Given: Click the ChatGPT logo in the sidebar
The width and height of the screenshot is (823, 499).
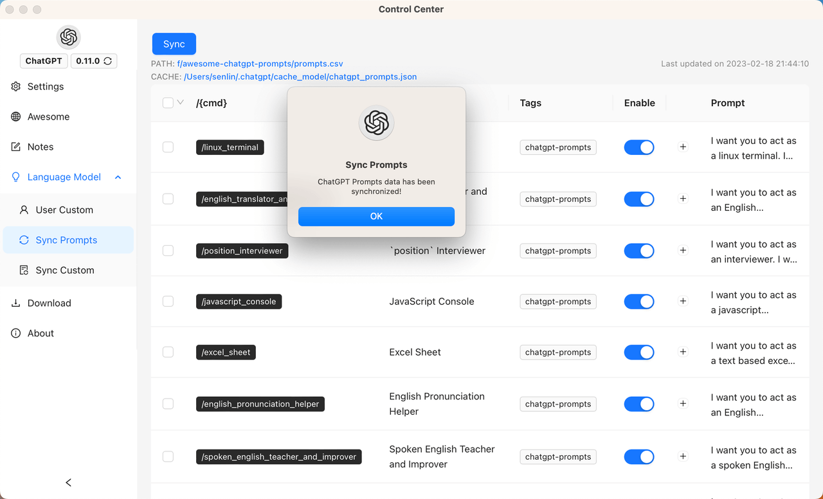Looking at the screenshot, I should click(68, 37).
